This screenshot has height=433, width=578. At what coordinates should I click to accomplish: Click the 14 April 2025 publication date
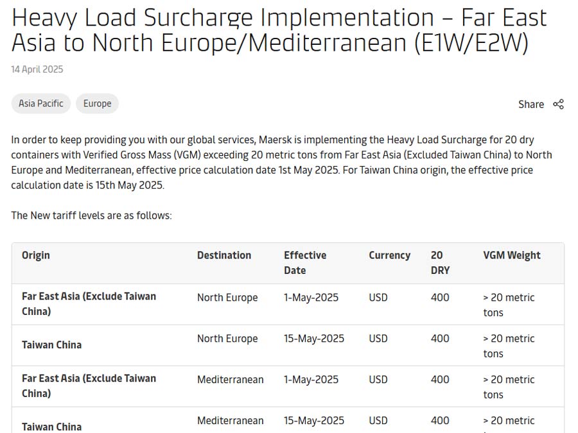pos(37,69)
